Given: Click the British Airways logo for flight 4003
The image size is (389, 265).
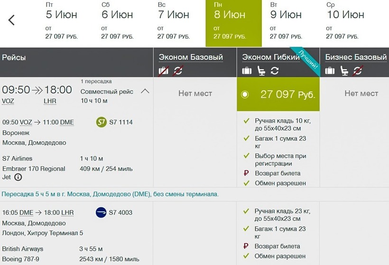Looking at the screenshot, I should click(x=101, y=212).
